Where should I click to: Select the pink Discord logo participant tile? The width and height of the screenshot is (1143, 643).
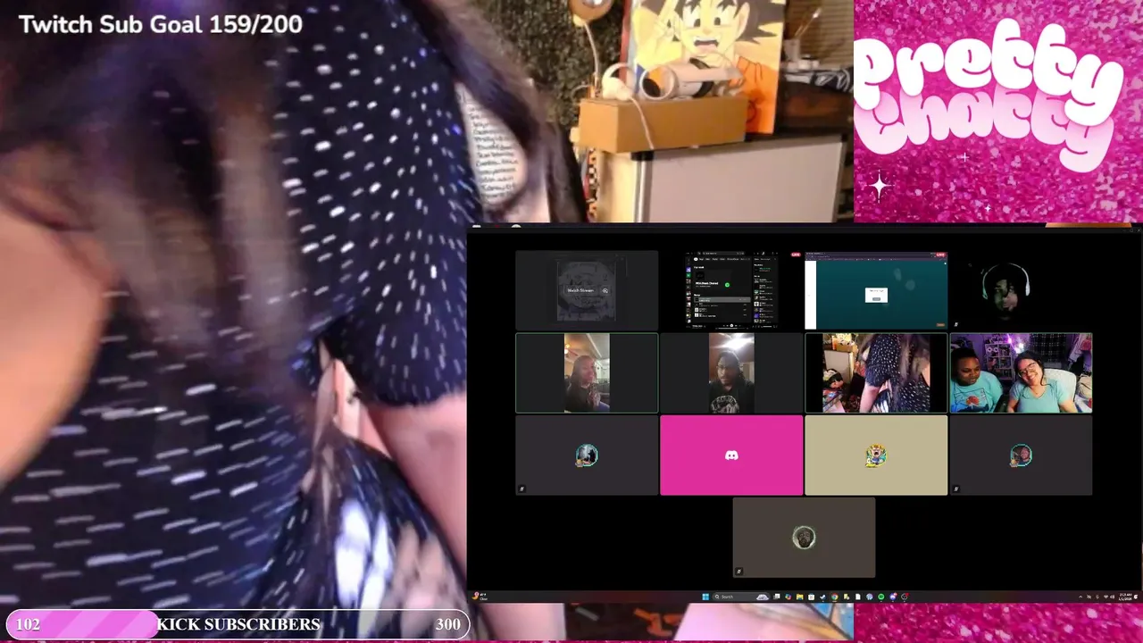(x=731, y=455)
